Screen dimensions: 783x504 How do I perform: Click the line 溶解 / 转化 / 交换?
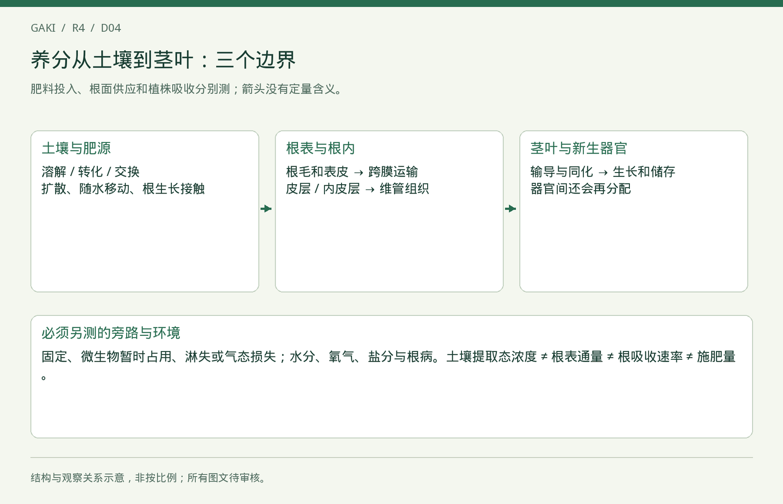pyautogui.click(x=91, y=172)
